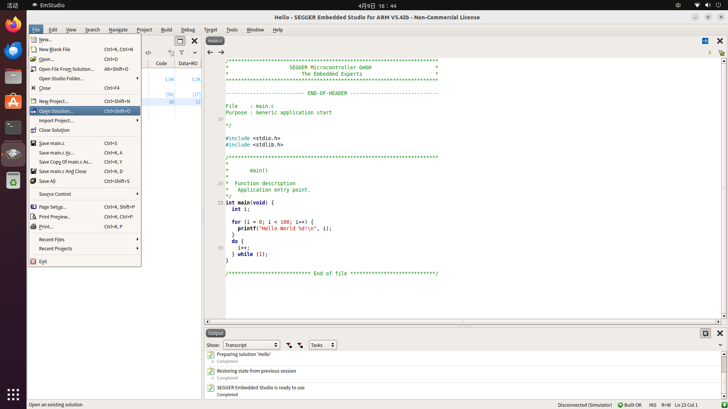This screenshot has width=728, height=409.
Task: Click the green run arrow in editor toolbar
Action: 710,53
